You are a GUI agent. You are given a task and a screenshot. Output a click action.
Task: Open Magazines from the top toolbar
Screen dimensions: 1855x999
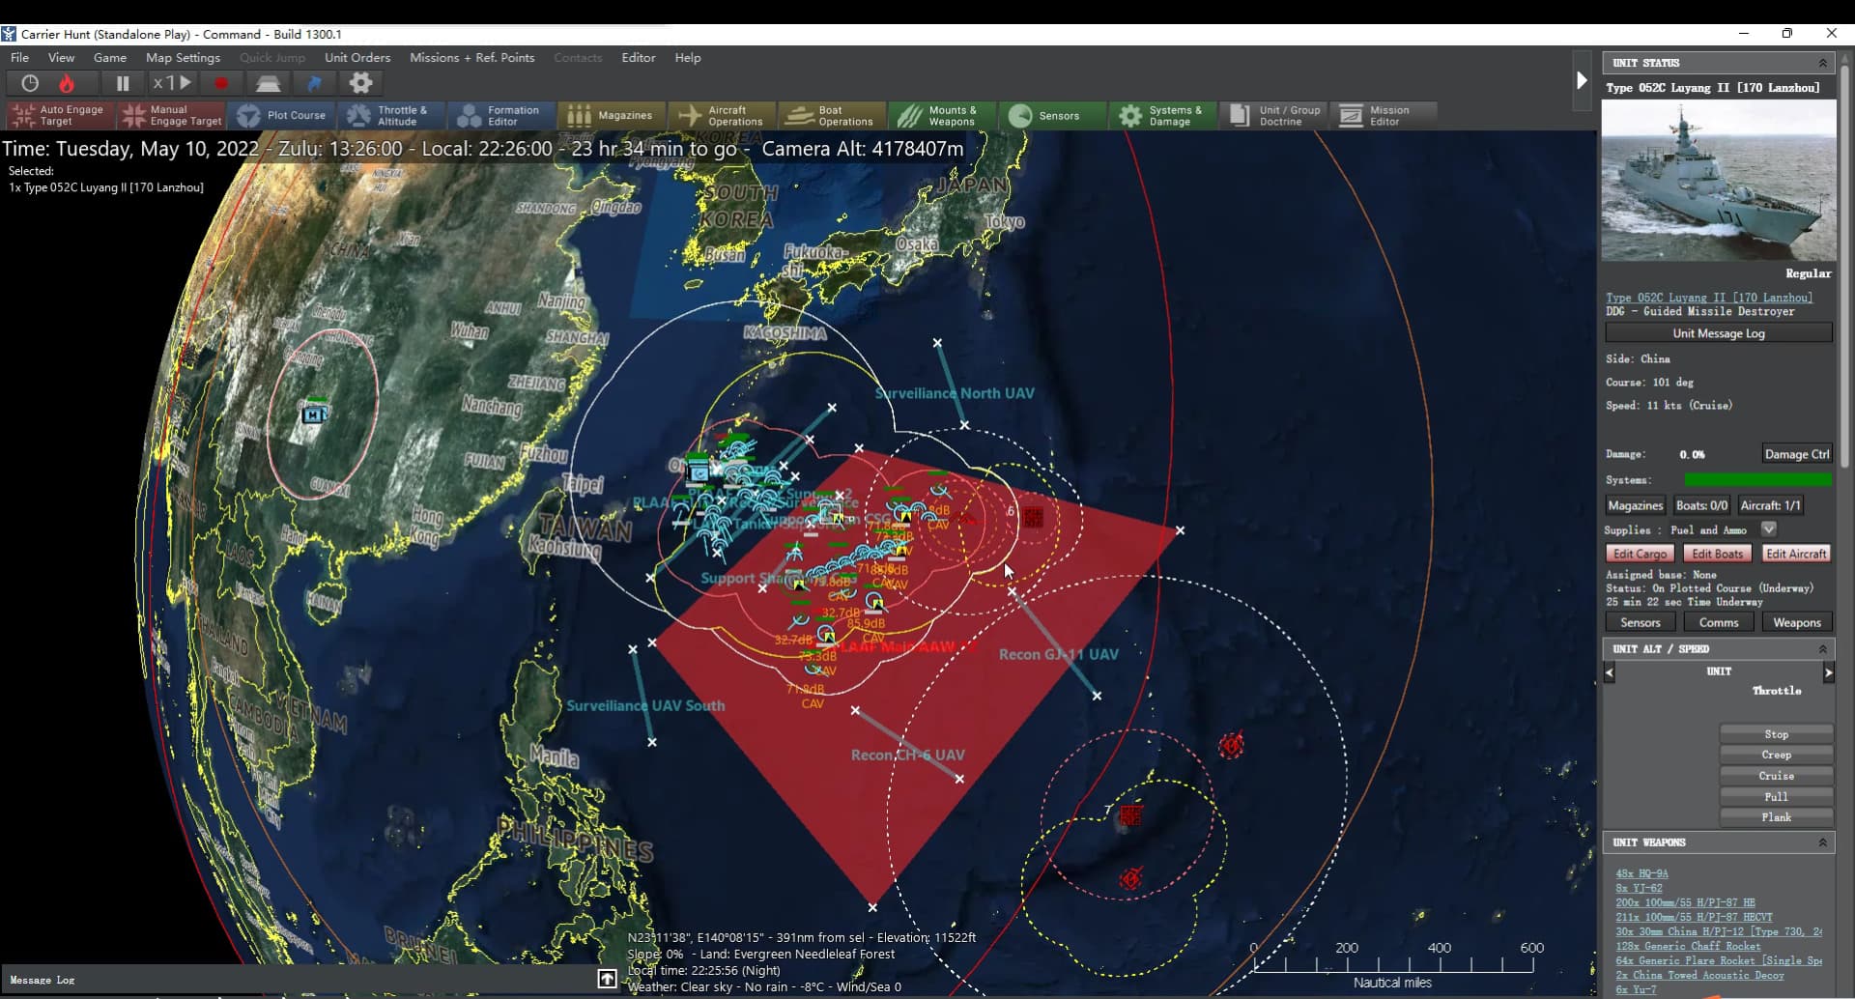612,116
